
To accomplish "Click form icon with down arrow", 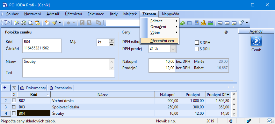I will click(x=220, y=23).
